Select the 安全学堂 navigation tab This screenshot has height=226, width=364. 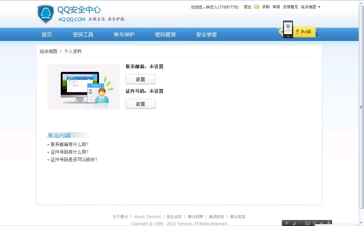pyautogui.click(x=206, y=34)
